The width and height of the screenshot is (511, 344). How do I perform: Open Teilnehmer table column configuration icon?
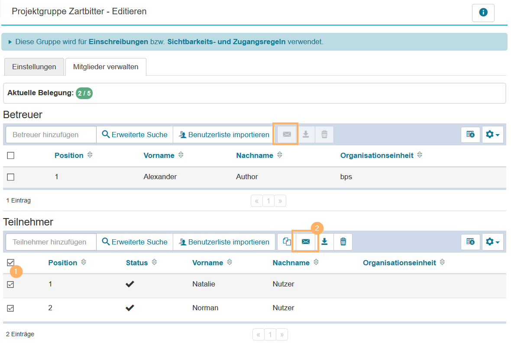tap(470, 242)
